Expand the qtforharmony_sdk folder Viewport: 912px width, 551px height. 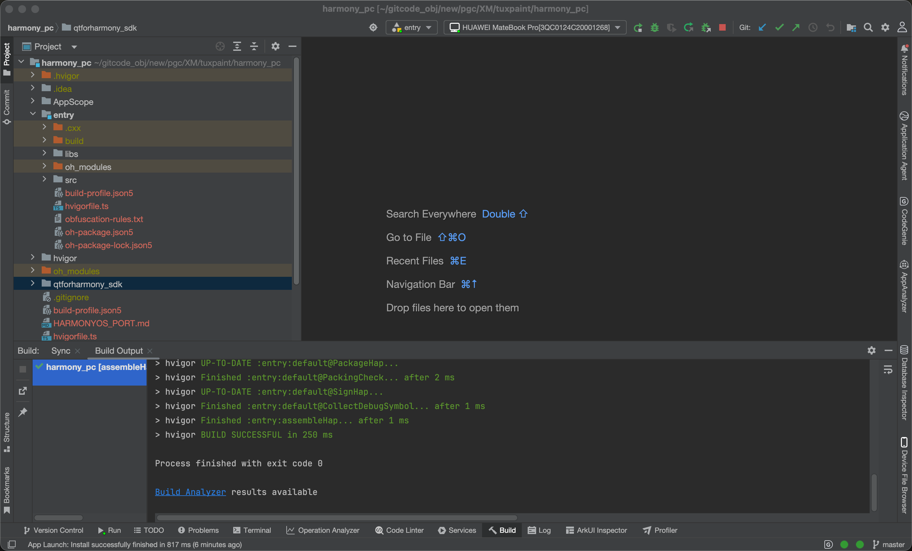tap(33, 283)
